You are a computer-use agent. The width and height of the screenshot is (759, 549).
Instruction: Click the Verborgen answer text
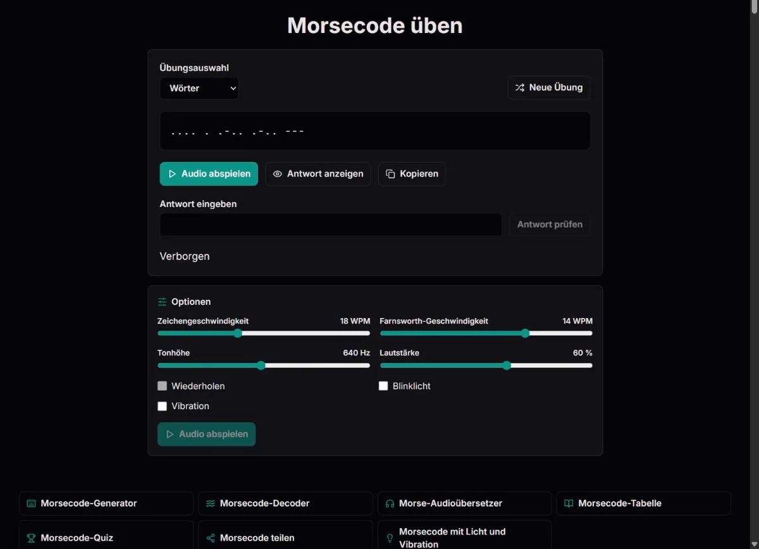185,256
